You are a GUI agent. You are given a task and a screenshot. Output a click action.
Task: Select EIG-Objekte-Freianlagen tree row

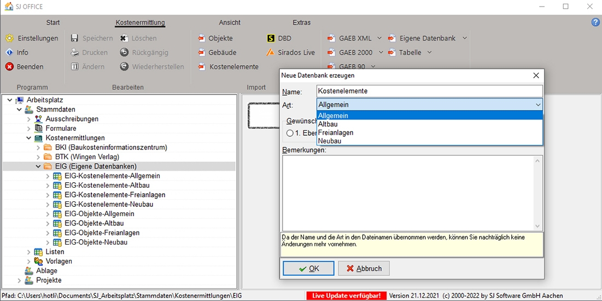point(102,233)
